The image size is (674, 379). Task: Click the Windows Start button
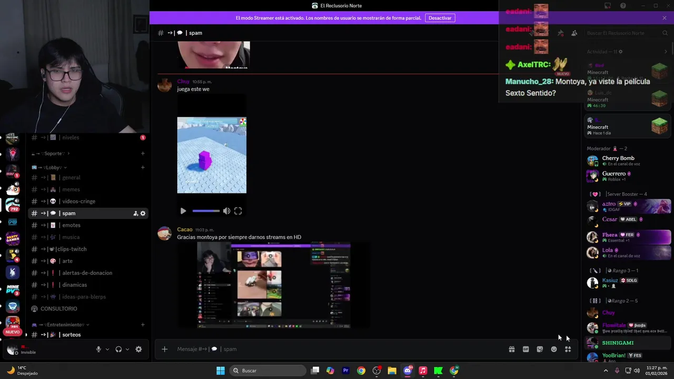click(x=221, y=371)
